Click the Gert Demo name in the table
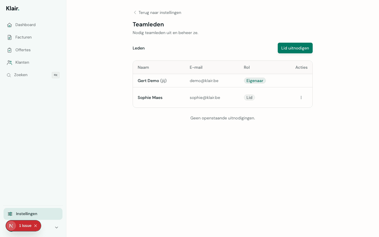 point(148,81)
